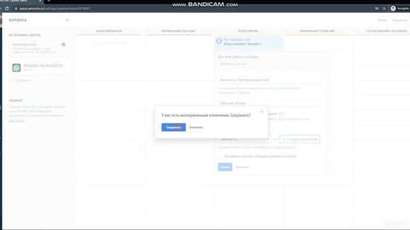410x230 pixels.
Task: Close the unsaved changes dialog with X
Action: 262,112
